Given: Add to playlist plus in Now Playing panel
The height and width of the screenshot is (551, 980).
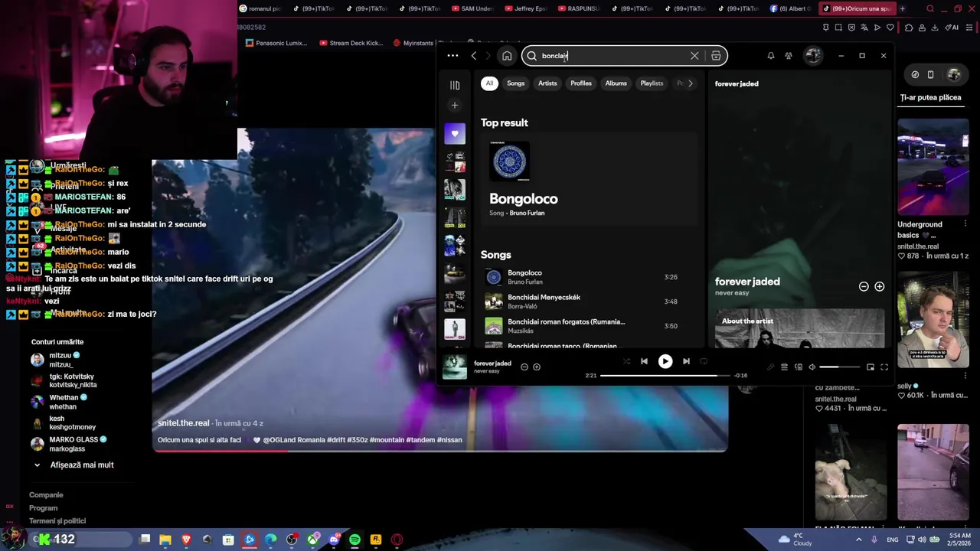Looking at the screenshot, I should [879, 286].
